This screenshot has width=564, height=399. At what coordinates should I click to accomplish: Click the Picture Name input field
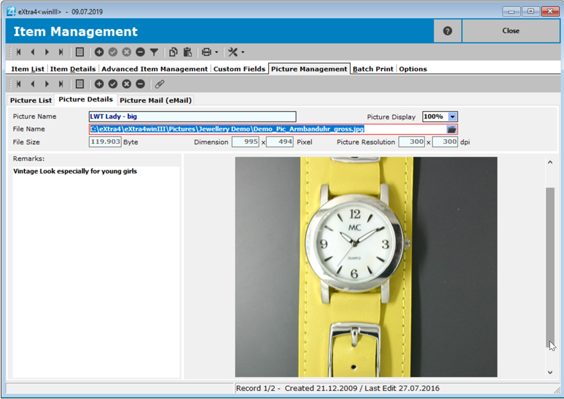tap(192, 117)
